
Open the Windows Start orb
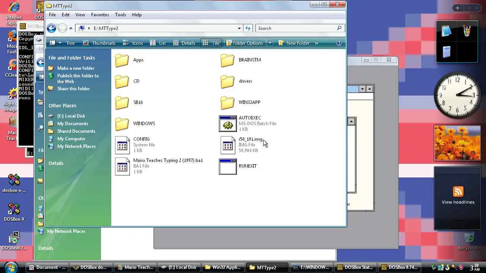[11, 267]
